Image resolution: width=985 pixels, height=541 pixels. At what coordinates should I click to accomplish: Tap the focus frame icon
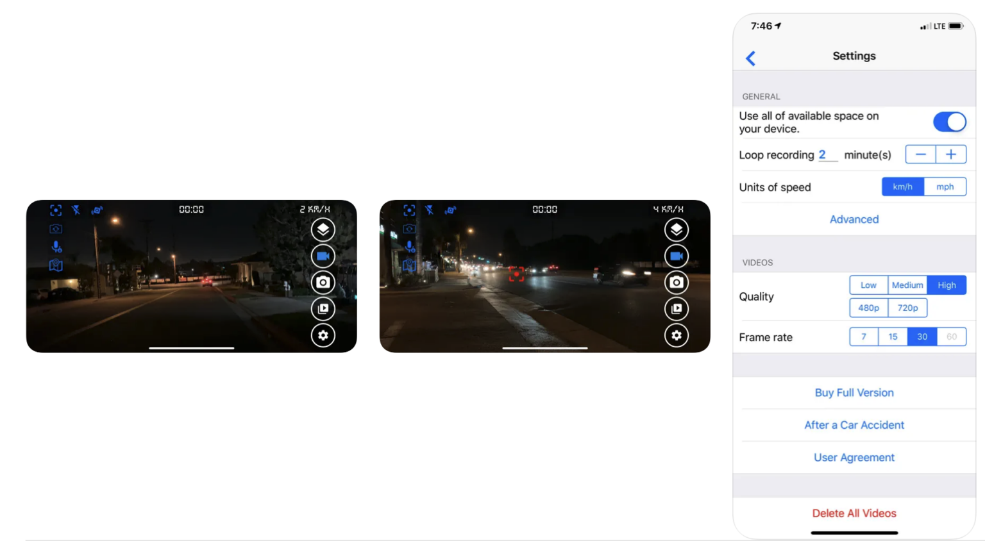click(55, 210)
